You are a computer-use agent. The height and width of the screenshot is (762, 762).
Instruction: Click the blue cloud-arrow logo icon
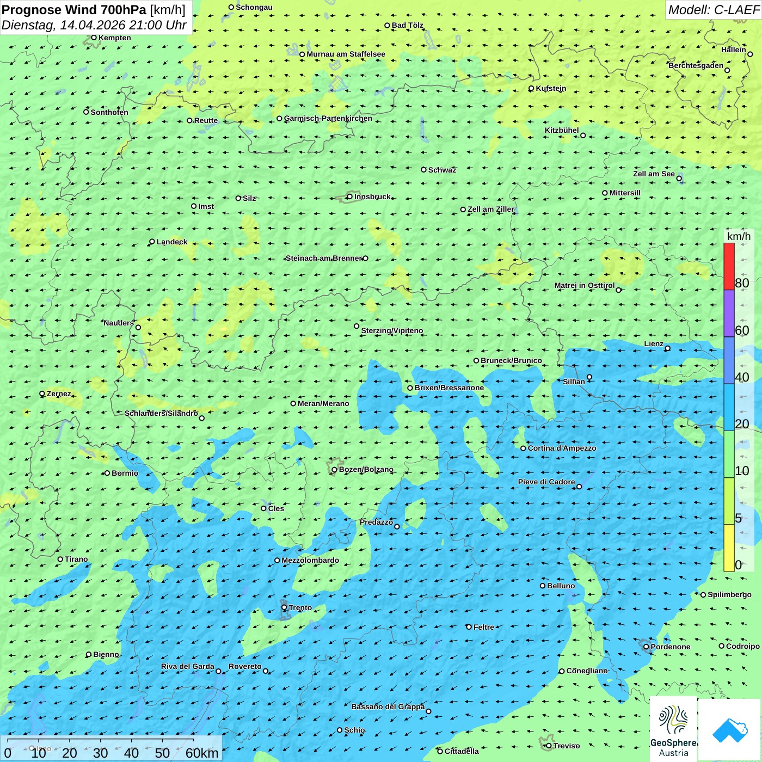730,730
